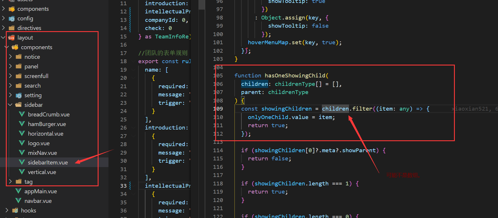
Task: Click TeamInfoRe type on line 15
Action: point(172,37)
